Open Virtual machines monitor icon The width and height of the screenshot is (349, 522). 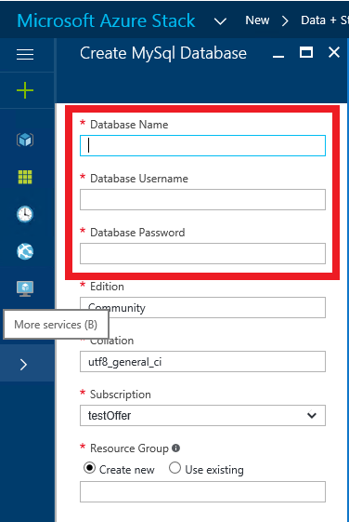(x=25, y=288)
